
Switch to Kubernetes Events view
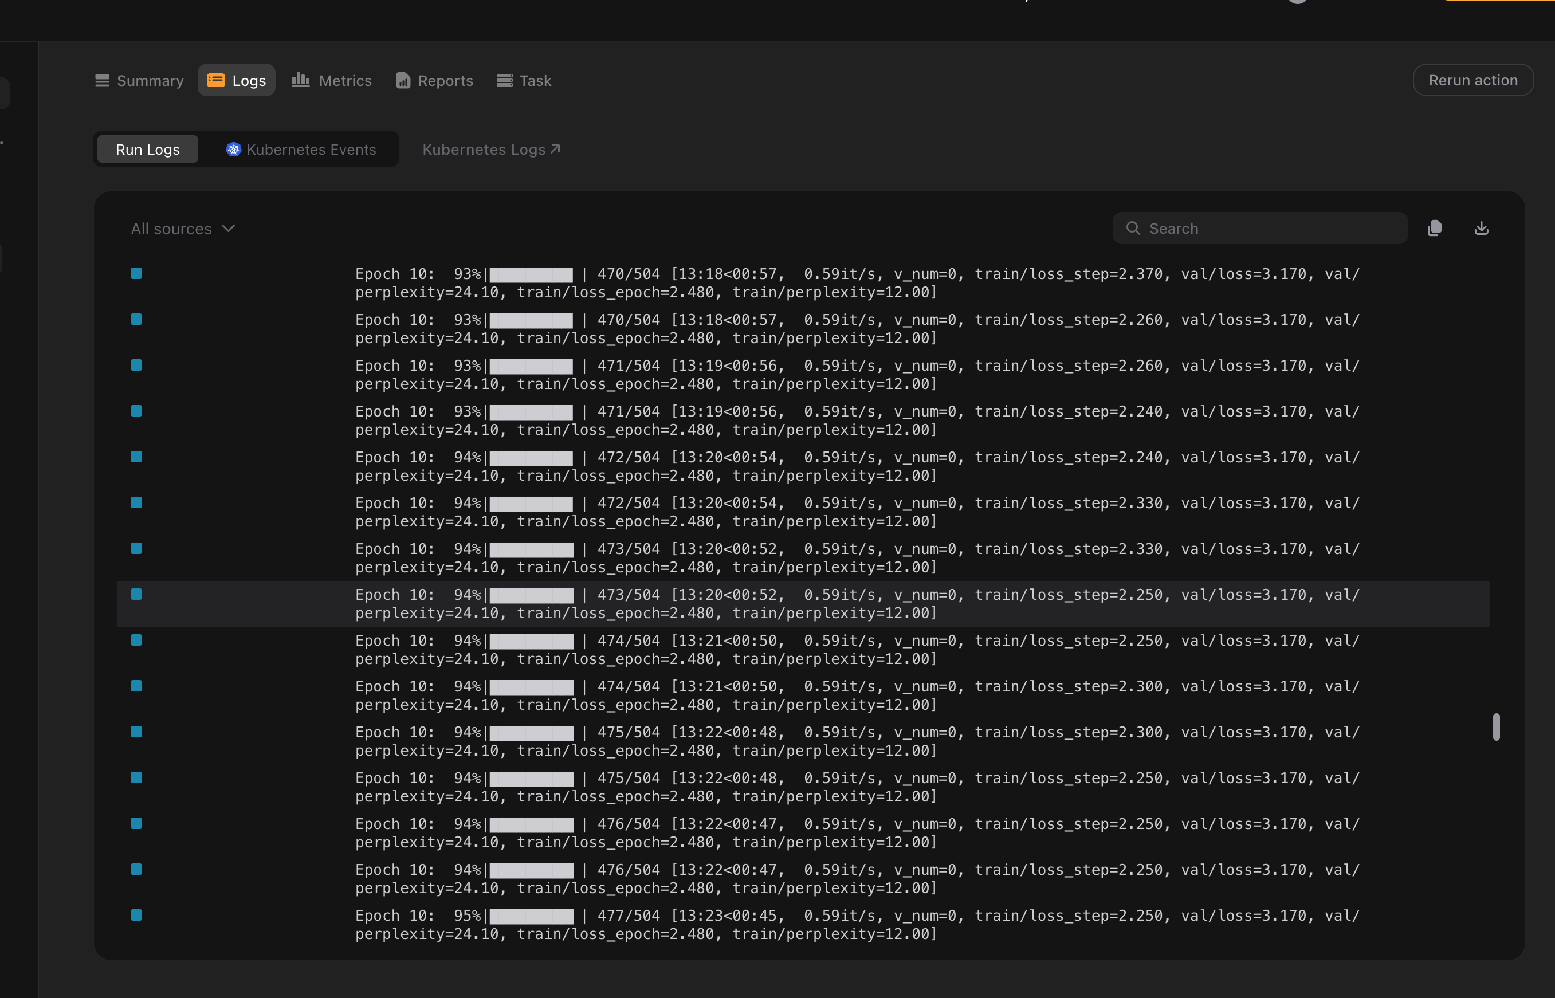coord(311,150)
